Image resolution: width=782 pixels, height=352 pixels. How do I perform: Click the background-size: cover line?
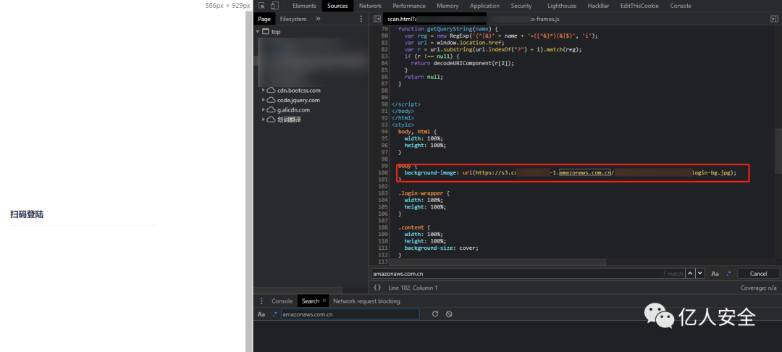pyautogui.click(x=442, y=248)
